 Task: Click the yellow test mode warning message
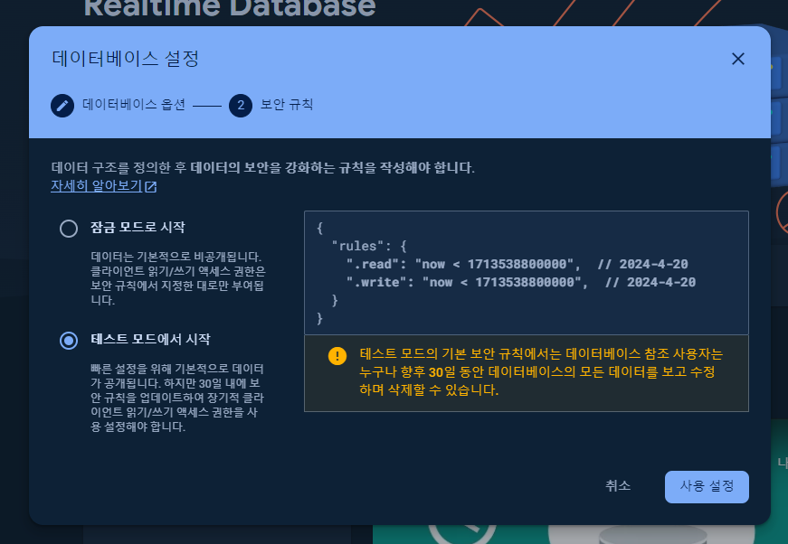[x=541, y=372]
